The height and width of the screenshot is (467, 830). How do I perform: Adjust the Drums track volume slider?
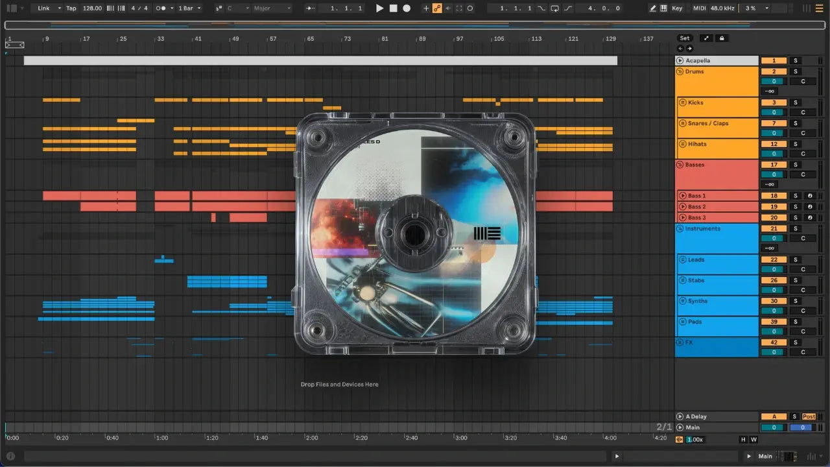774,81
